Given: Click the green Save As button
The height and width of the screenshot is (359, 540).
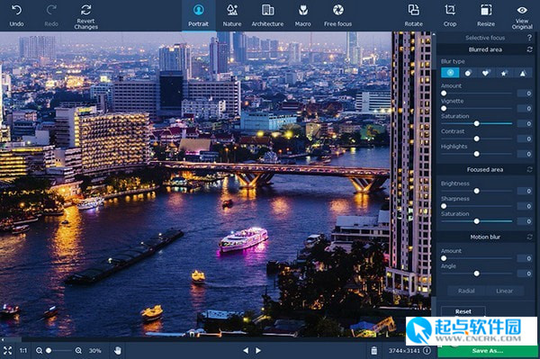Looking at the screenshot, I should pos(487,351).
